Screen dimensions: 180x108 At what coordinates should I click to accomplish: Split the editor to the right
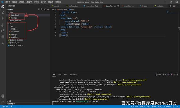[174, 6]
